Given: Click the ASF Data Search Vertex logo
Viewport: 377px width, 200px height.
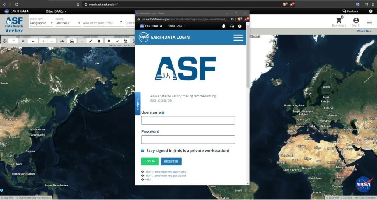Looking at the screenshot, I should point(14,25).
